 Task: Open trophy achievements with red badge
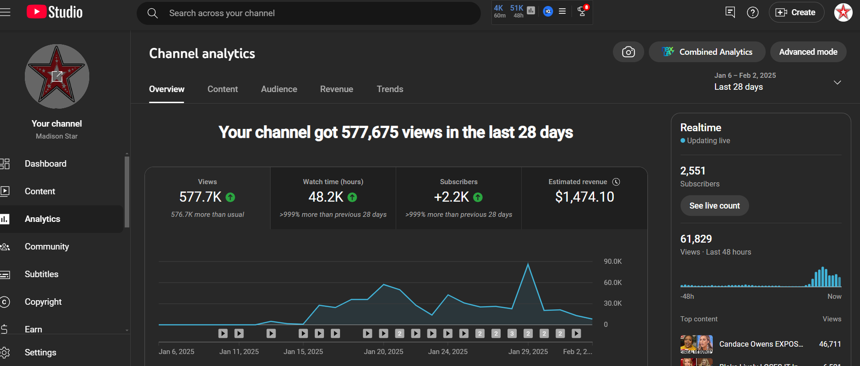coord(583,11)
